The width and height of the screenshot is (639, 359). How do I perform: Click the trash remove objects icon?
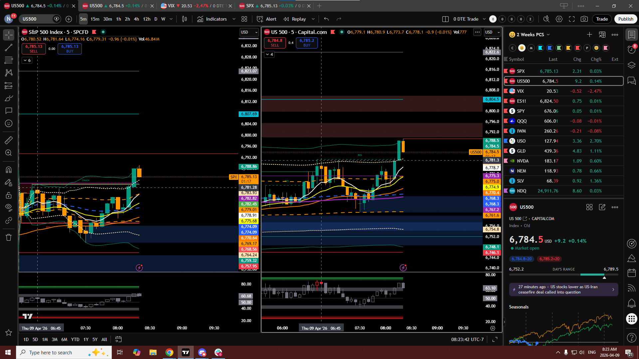click(x=9, y=237)
